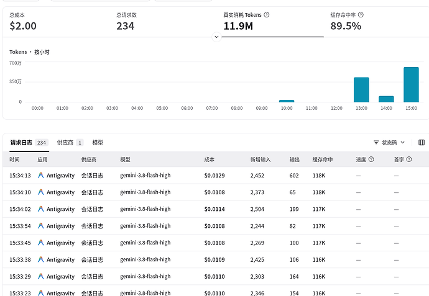The image size is (429, 296).
Task: Sort by the 时间 column header
Action: tap(14, 159)
